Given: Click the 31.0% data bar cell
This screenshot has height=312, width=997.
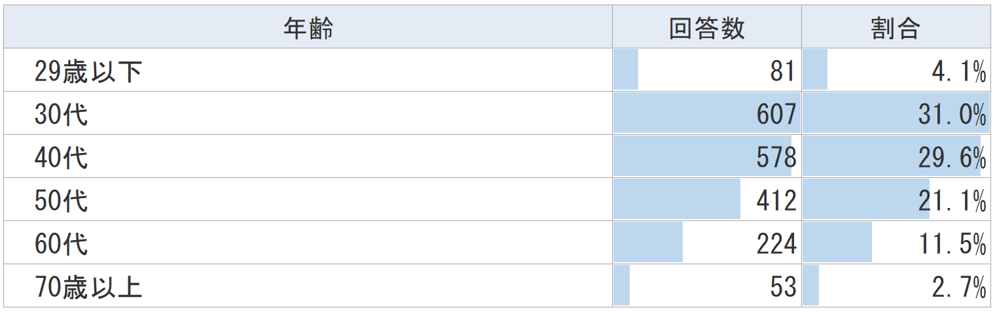Looking at the screenshot, I should pyautogui.click(x=896, y=114).
